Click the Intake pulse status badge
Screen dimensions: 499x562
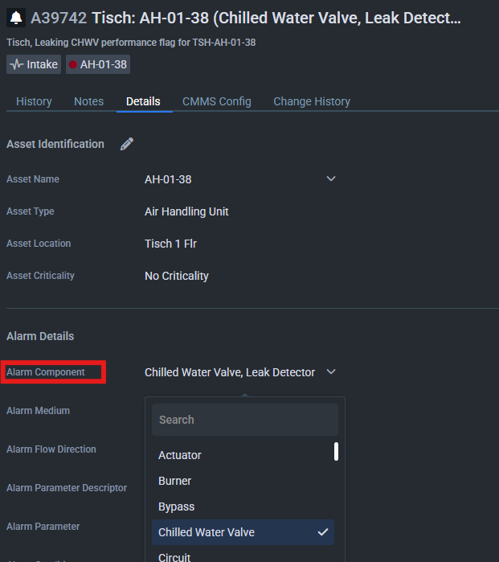pos(34,64)
